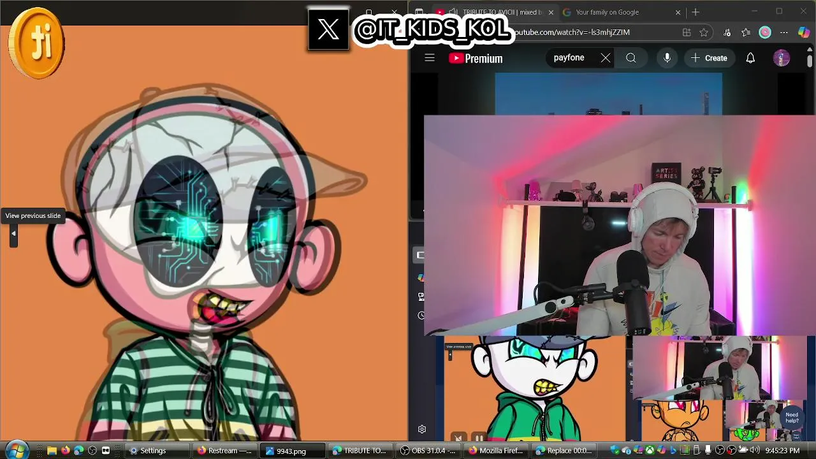The height and width of the screenshot is (459, 816).
Task: Open the Copilot icon in browser toolbar
Action: tap(804, 33)
